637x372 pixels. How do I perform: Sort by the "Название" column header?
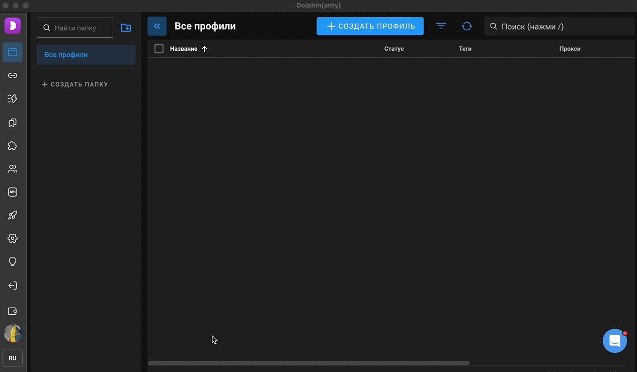(184, 49)
